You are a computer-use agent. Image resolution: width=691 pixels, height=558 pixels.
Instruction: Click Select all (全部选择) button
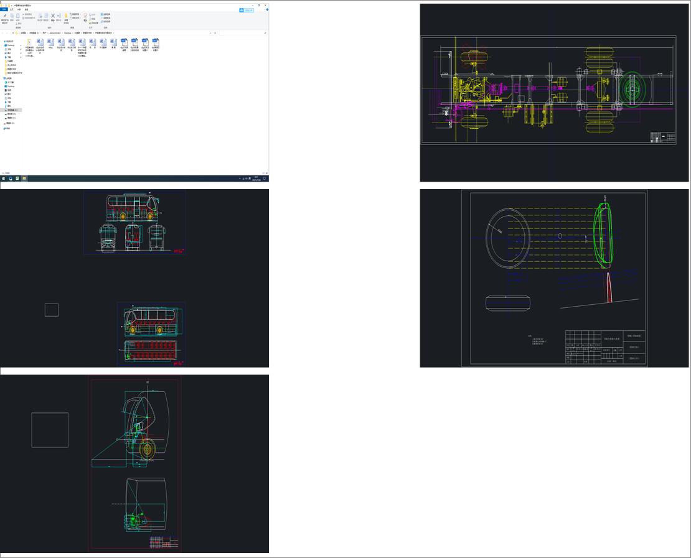coord(105,14)
